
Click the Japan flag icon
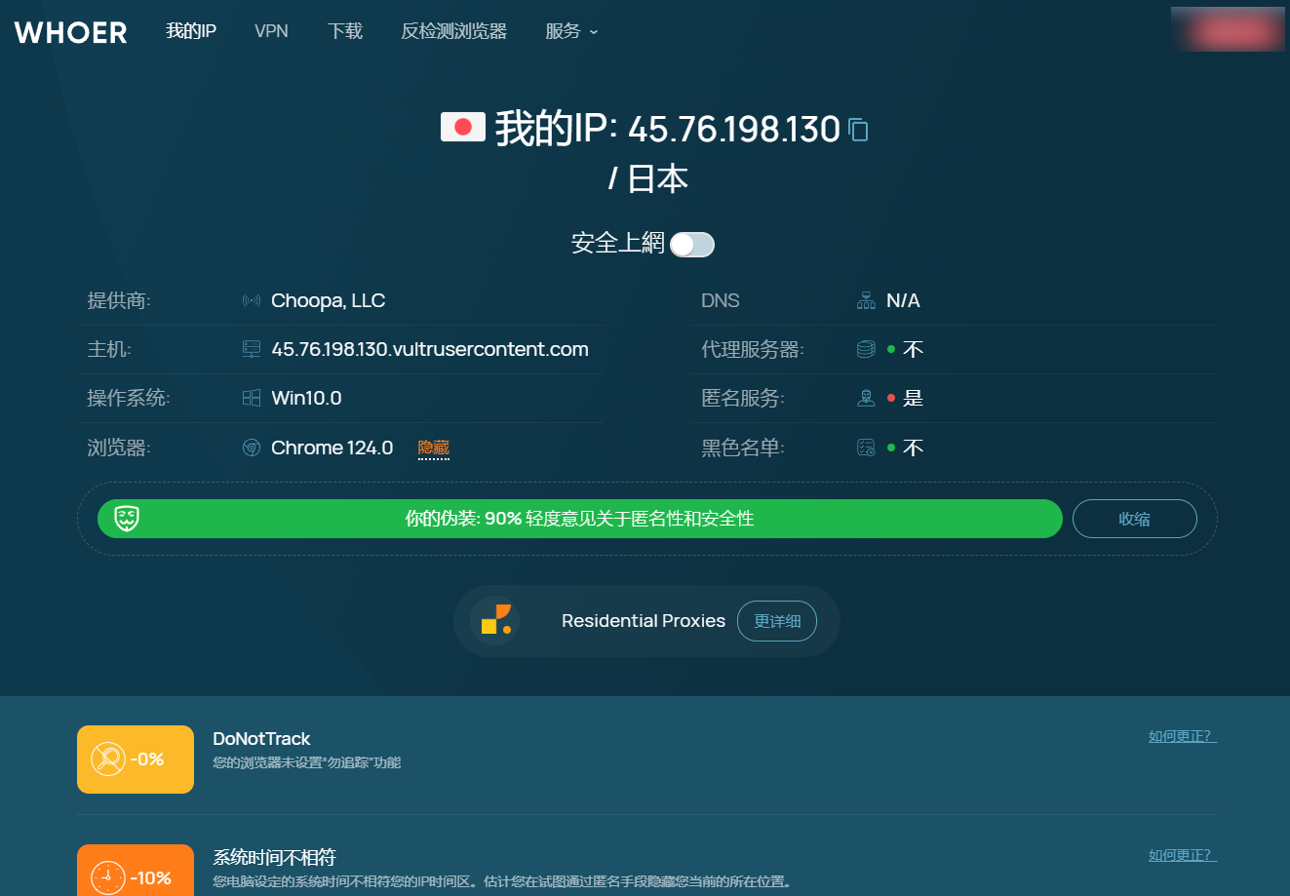(x=463, y=127)
